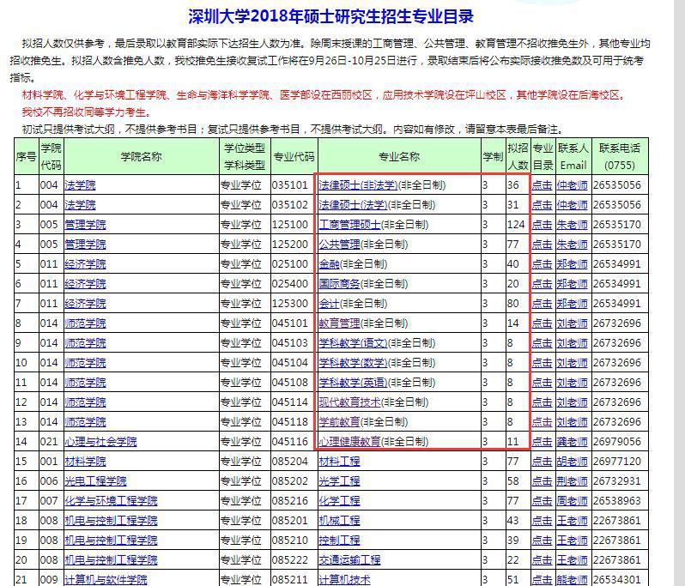685x586 pixels.
Task: Open 管理学院 link in the 工商管理硕士 row
Action: pos(85,225)
